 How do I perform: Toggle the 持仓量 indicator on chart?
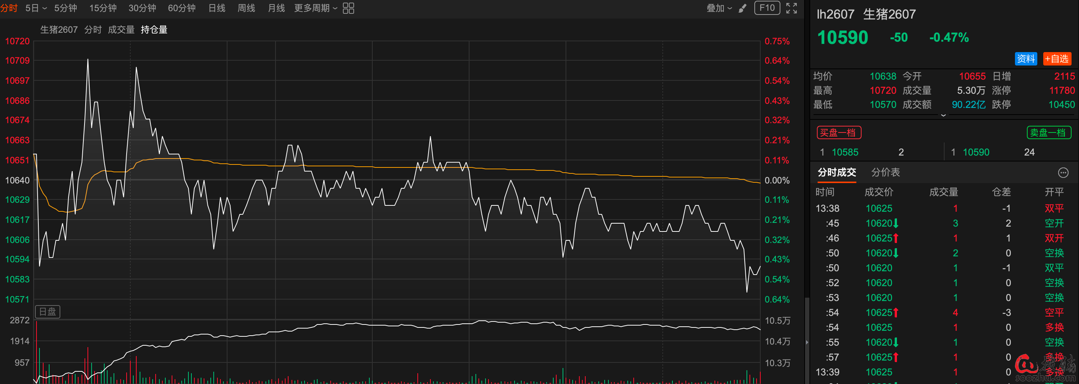[154, 30]
